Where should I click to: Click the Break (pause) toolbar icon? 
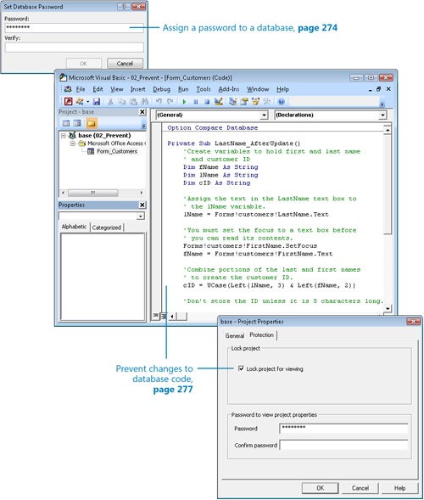point(196,102)
